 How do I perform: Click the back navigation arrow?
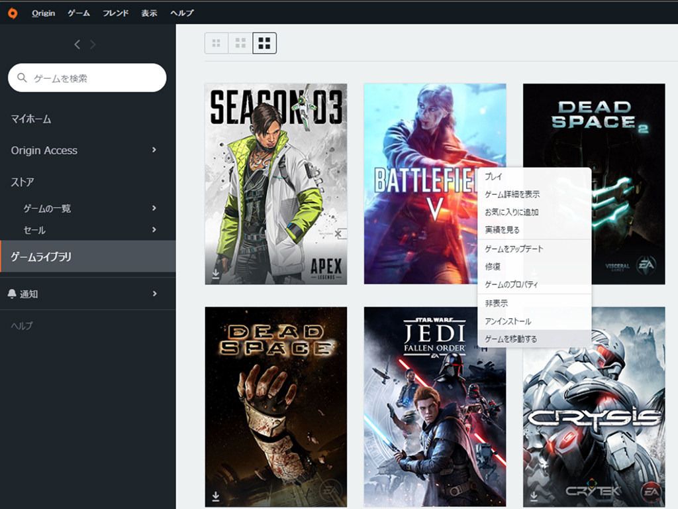[77, 44]
